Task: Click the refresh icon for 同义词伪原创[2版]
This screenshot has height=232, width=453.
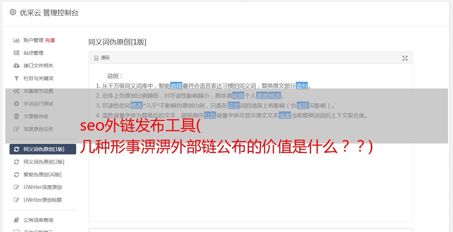Action: (x=16, y=162)
